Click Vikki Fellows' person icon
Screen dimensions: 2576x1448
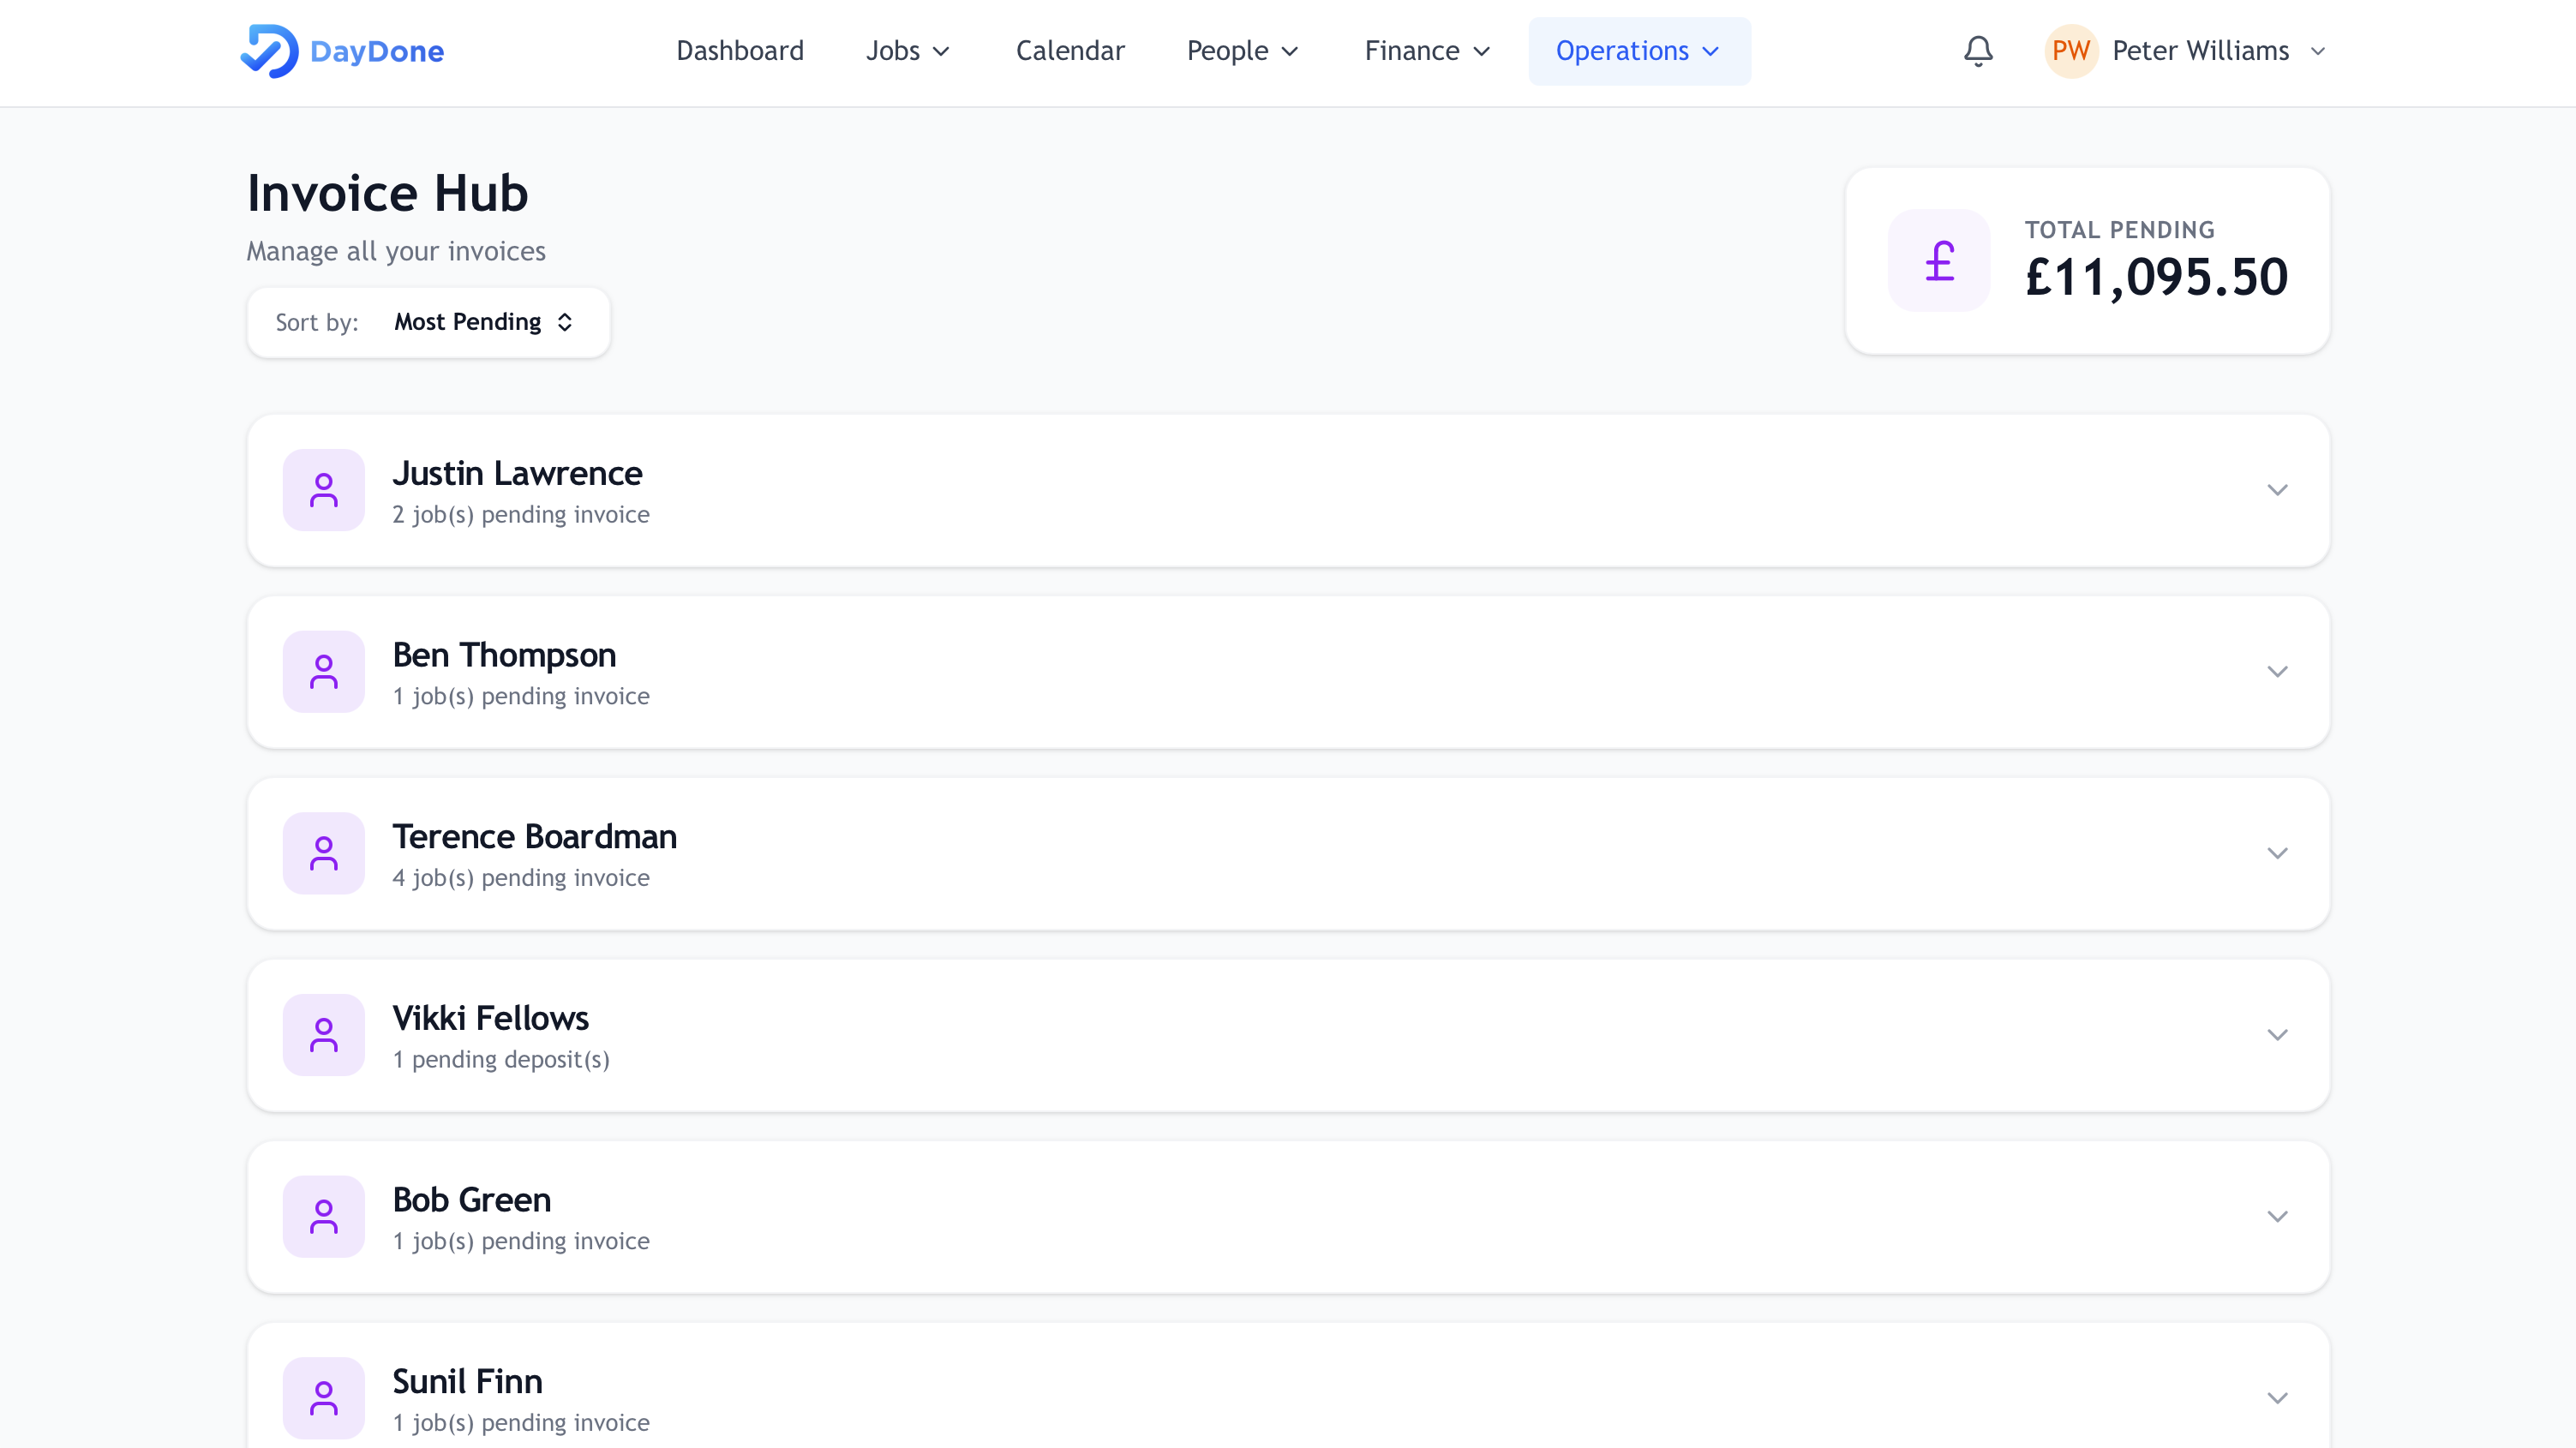point(324,1035)
